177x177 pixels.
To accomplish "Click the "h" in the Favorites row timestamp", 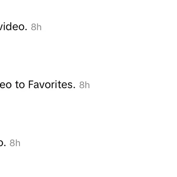I will click(87, 85).
